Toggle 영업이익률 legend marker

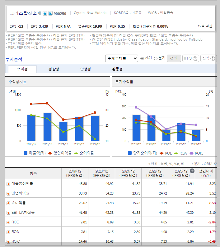click(x=50, y=153)
